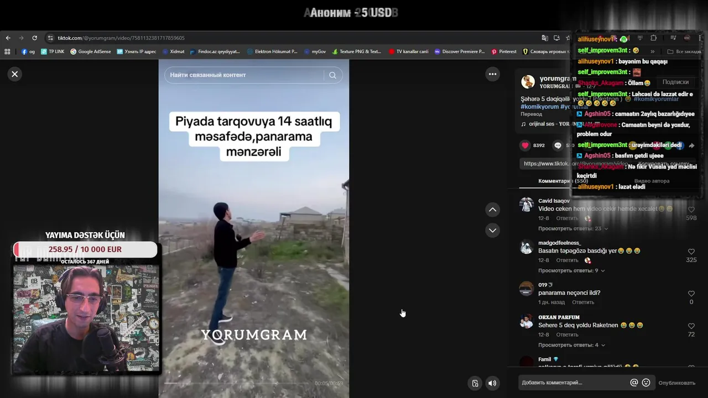Click the streamer webcam overlay
The image size is (708, 398).
coord(86,318)
